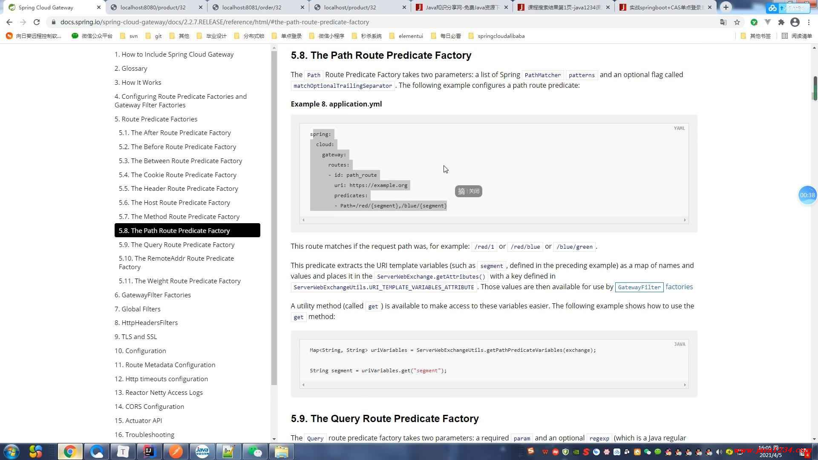Open the elementui bookmarks folder
Image resolution: width=818 pixels, height=460 pixels.
(x=406, y=36)
